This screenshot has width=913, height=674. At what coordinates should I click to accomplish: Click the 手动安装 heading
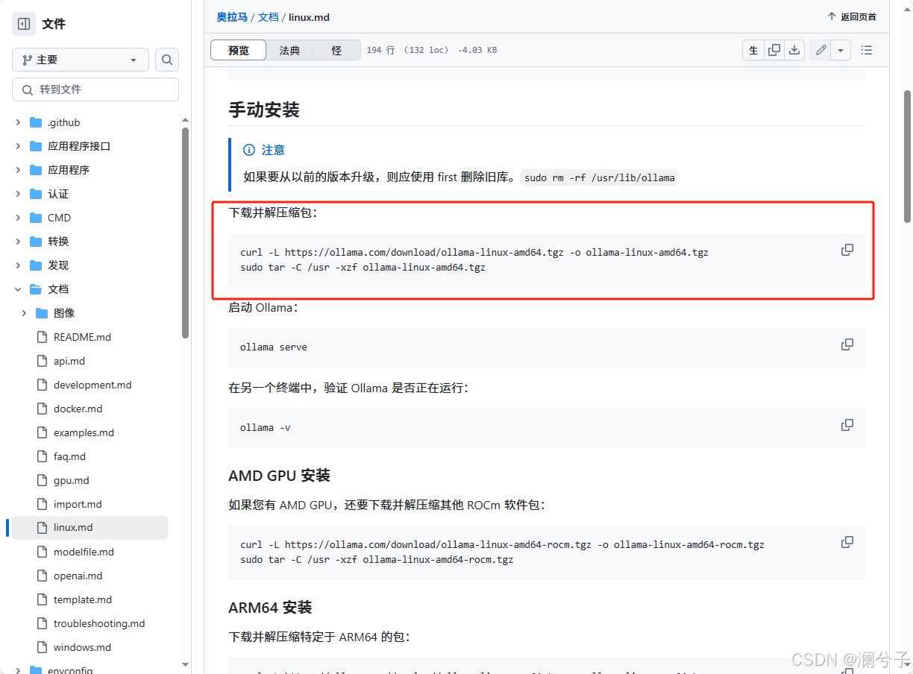pos(264,110)
